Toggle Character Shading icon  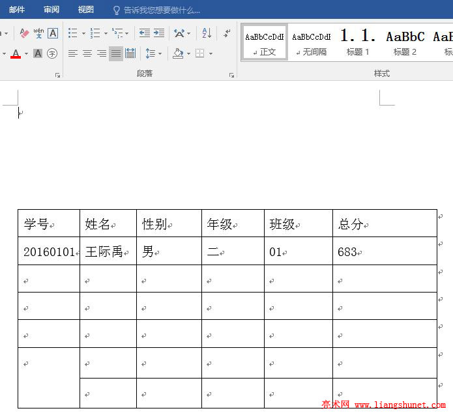coord(38,53)
